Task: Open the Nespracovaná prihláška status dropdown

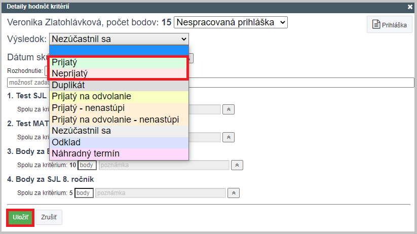Action: pos(231,22)
